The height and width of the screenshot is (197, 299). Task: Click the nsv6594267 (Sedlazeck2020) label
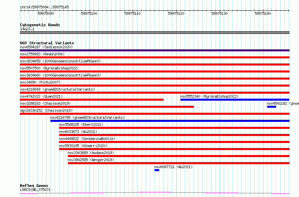point(46,47)
